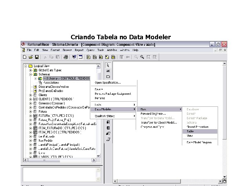Expand the Fatura class node
The width and height of the screenshot is (248, 186).
coord(31,112)
